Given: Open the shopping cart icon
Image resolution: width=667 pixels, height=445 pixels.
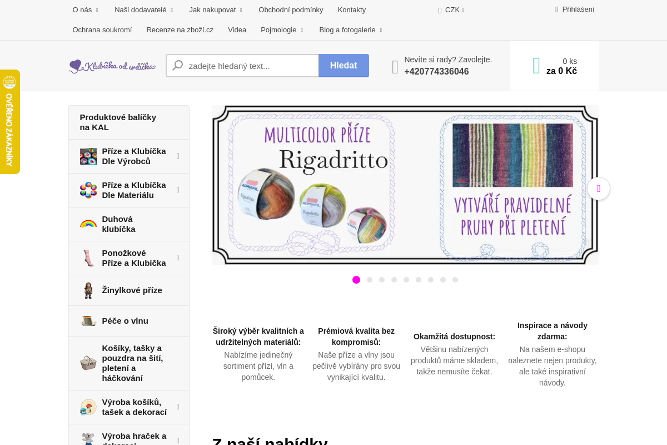Looking at the screenshot, I should [x=536, y=66].
